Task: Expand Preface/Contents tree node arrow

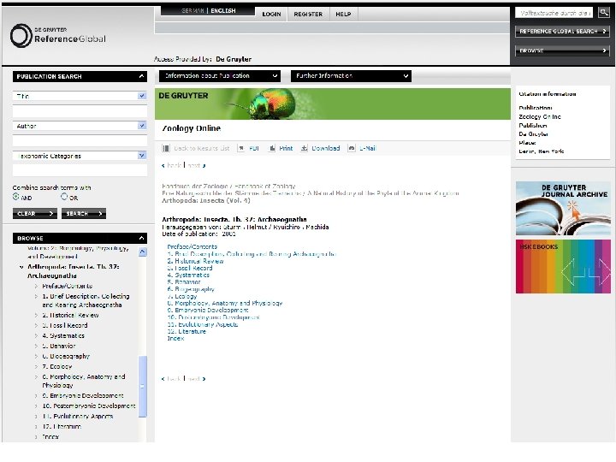Action: [x=36, y=287]
